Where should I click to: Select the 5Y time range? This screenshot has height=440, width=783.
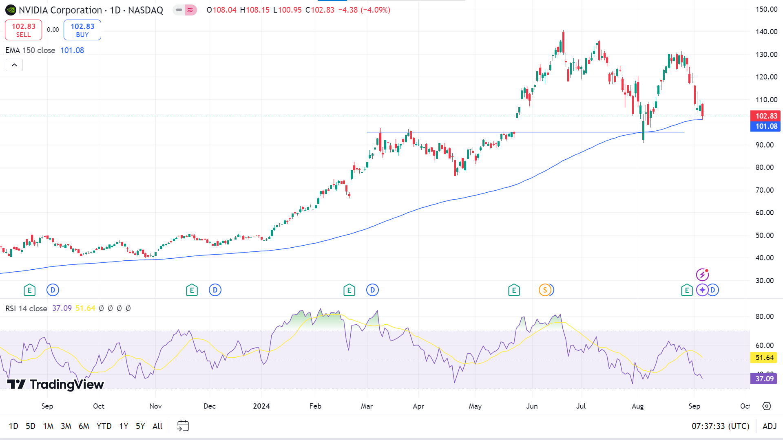[140, 426]
